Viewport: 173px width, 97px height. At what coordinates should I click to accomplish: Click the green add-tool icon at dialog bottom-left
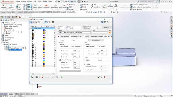[x=32, y=77]
